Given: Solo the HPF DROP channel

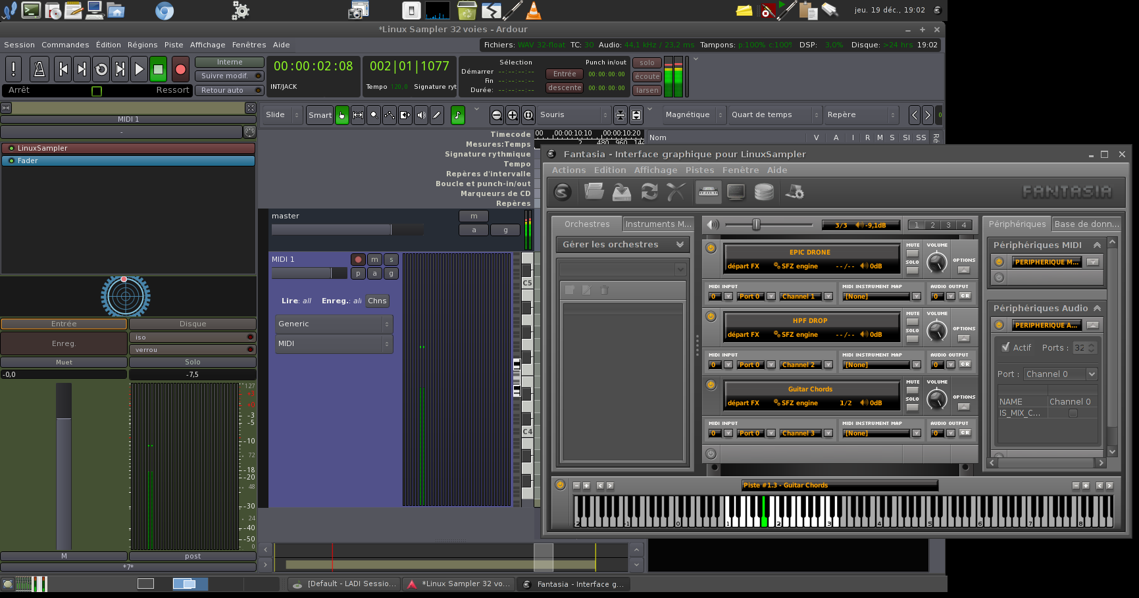Looking at the screenshot, I should coord(912,339).
